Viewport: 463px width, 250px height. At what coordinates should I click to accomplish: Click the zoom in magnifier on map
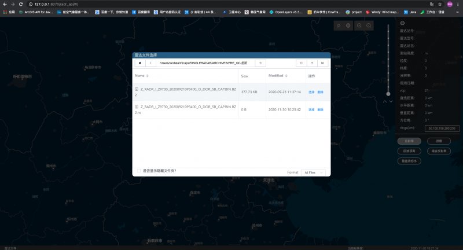(x=358, y=25)
